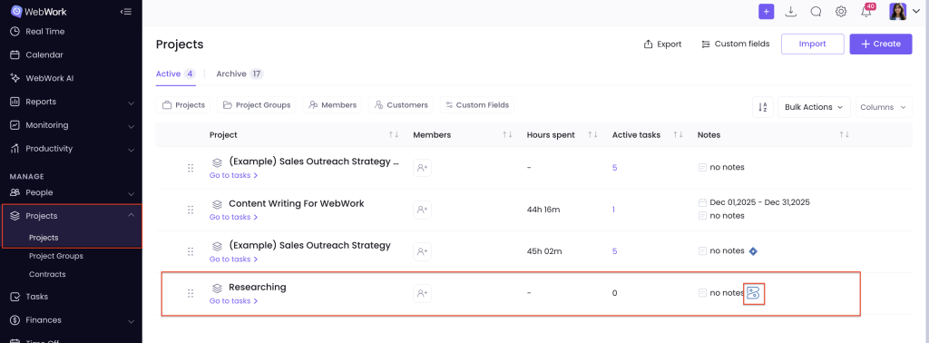Viewport: 929px width, 343px height.
Task: Go to tasks of Content Writing project
Action: 233,217
